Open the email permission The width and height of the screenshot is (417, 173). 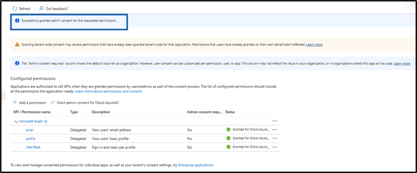point(30,130)
